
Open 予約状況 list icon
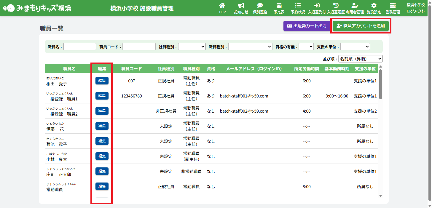(298, 6)
